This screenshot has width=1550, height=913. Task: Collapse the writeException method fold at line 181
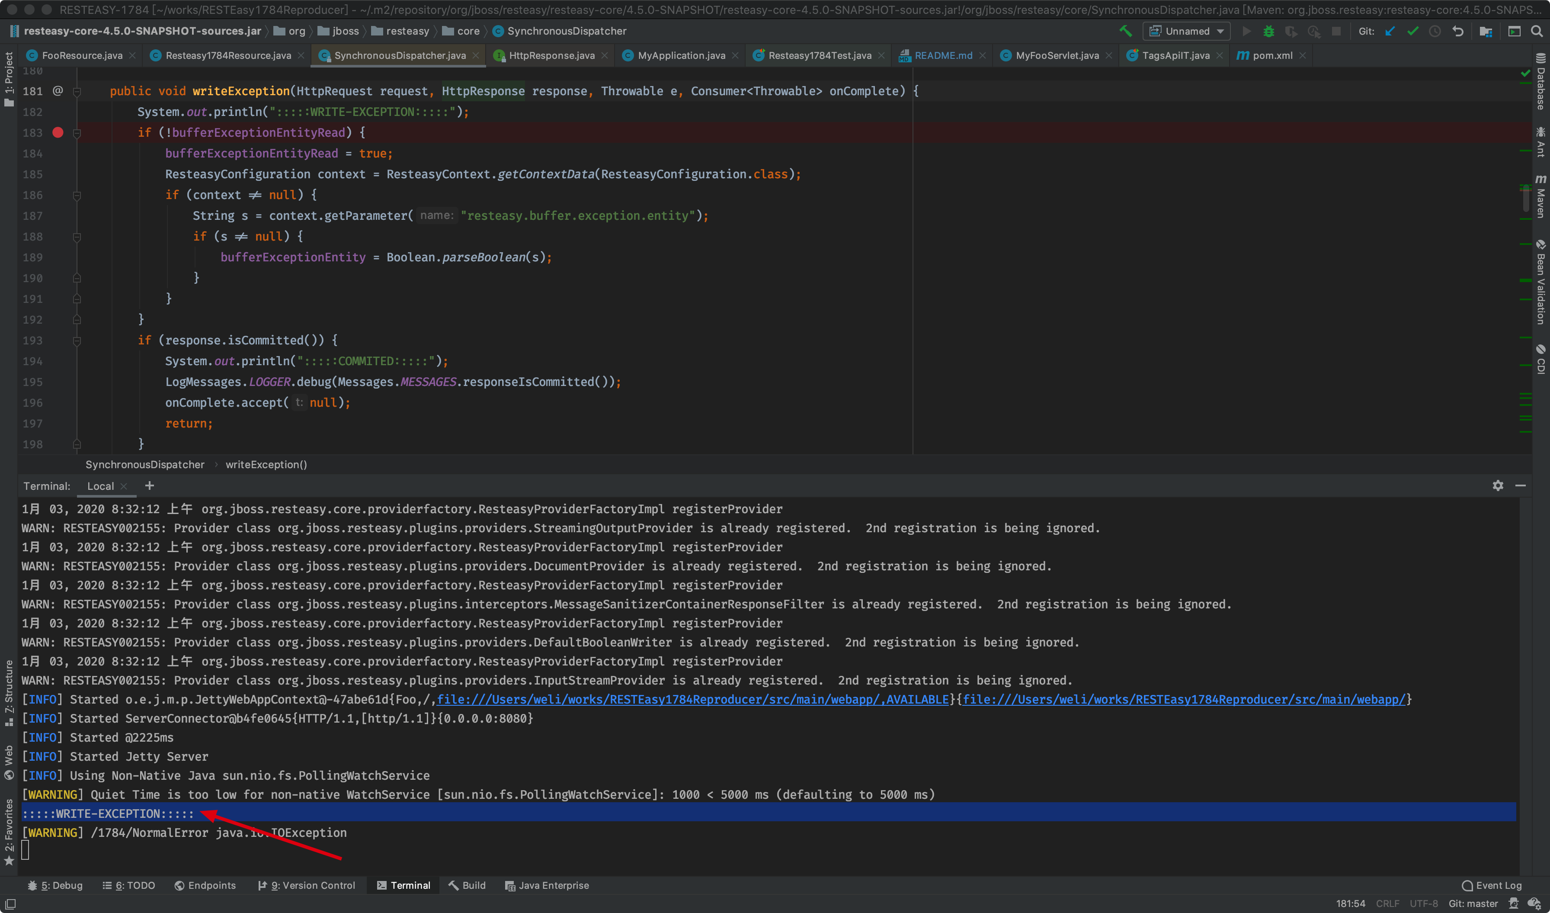coord(77,91)
